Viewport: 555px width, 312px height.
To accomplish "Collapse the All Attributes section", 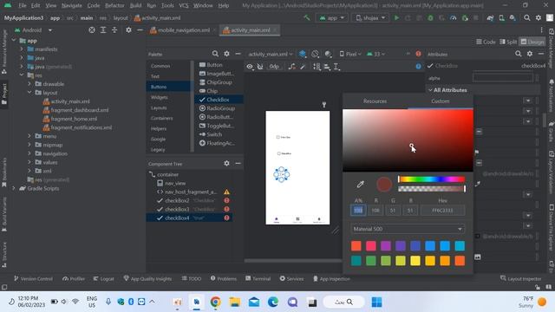I will click(430, 90).
